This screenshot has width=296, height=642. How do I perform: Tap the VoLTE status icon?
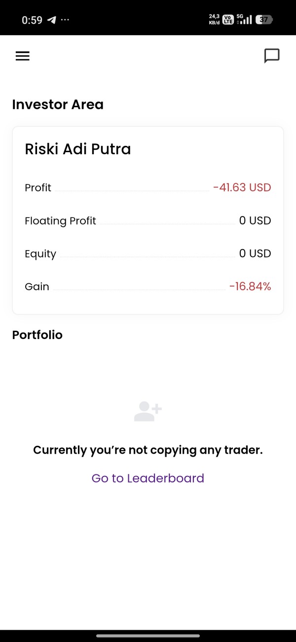point(228,20)
